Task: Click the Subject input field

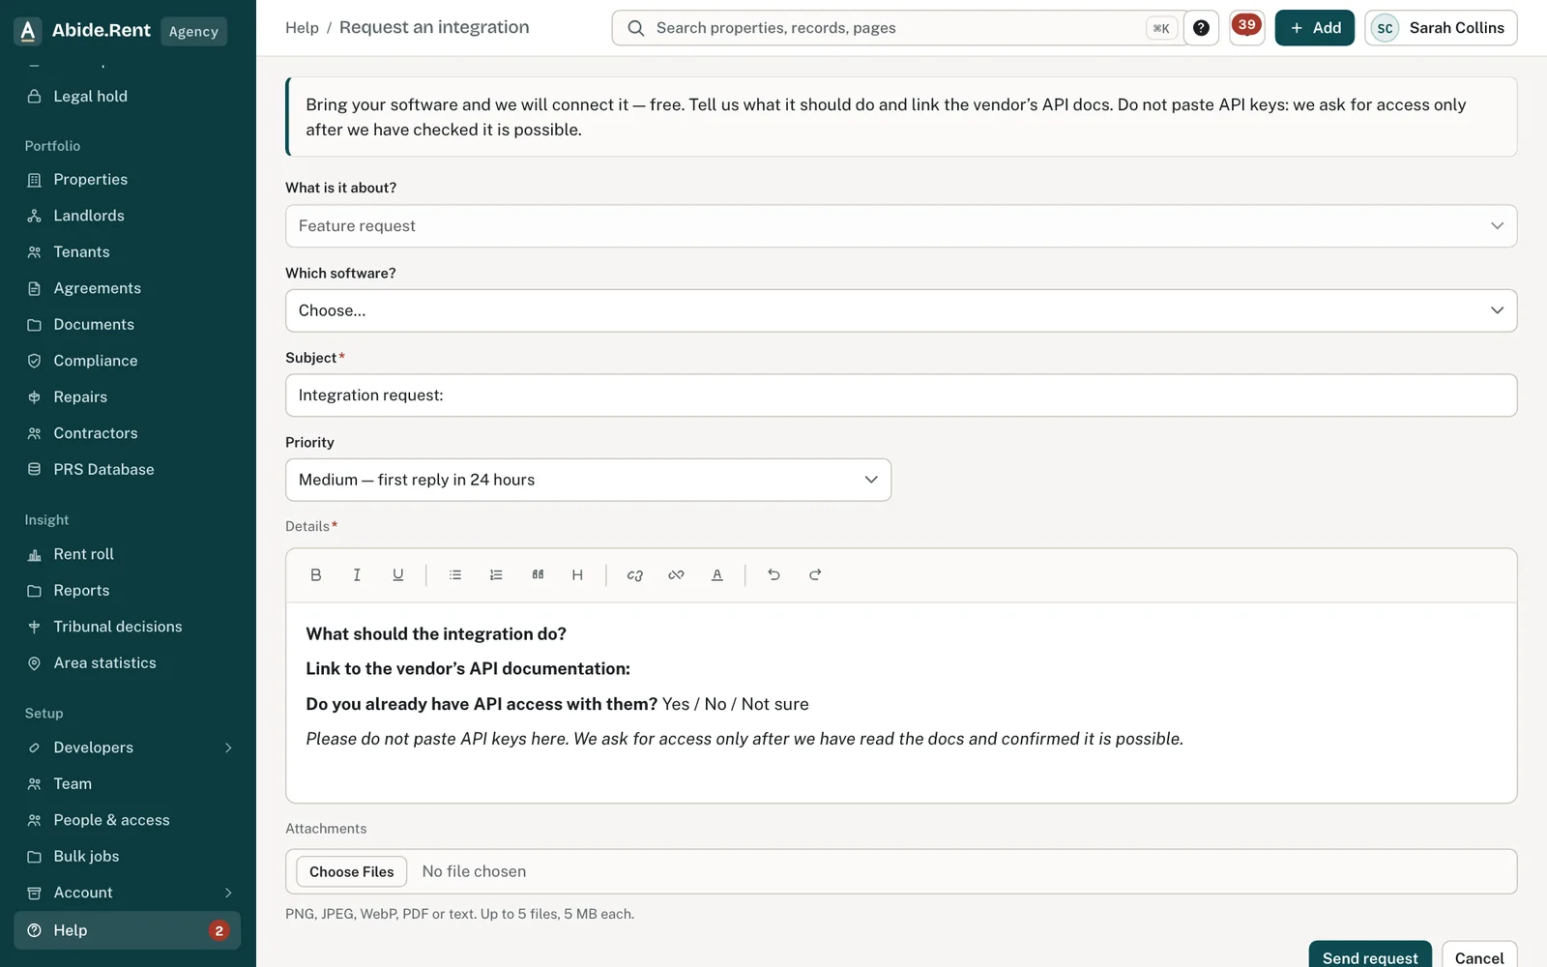Action: (901, 396)
